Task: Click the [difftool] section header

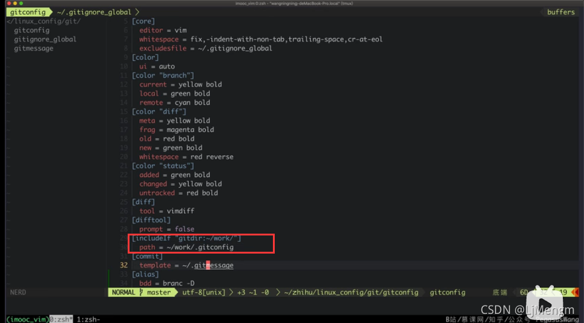Action: pos(151,220)
